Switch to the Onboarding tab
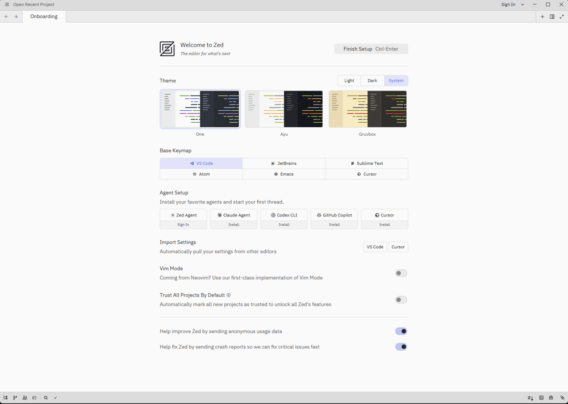This screenshot has width=568, height=404. click(44, 16)
